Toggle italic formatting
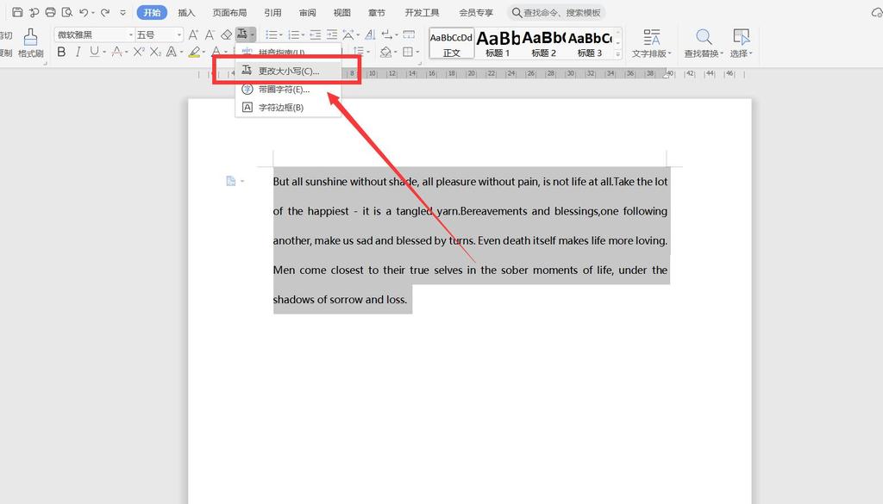The image size is (883, 504). (78, 53)
